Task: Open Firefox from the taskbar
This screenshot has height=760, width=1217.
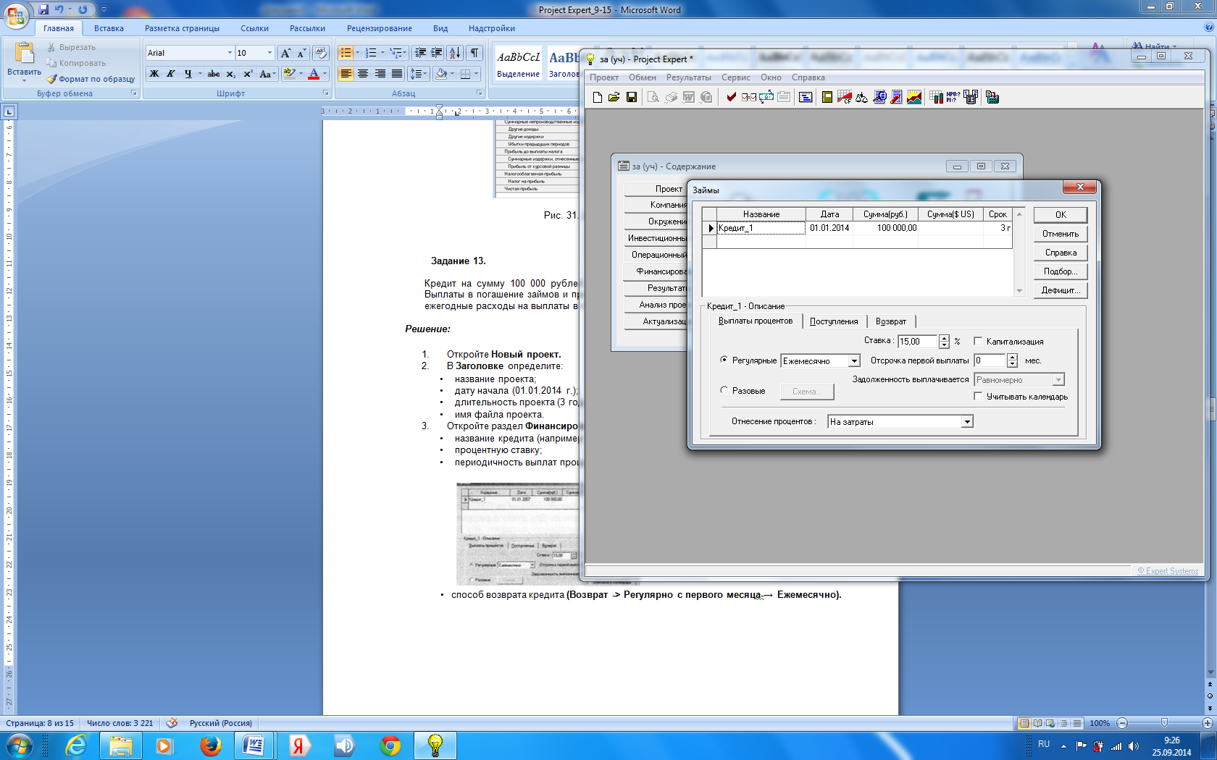Action: [x=210, y=745]
